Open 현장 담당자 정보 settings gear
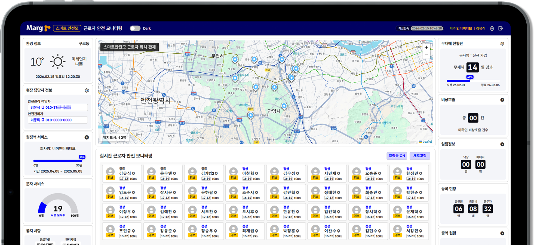The image size is (534, 245). pyautogui.click(x=87, y=90)
